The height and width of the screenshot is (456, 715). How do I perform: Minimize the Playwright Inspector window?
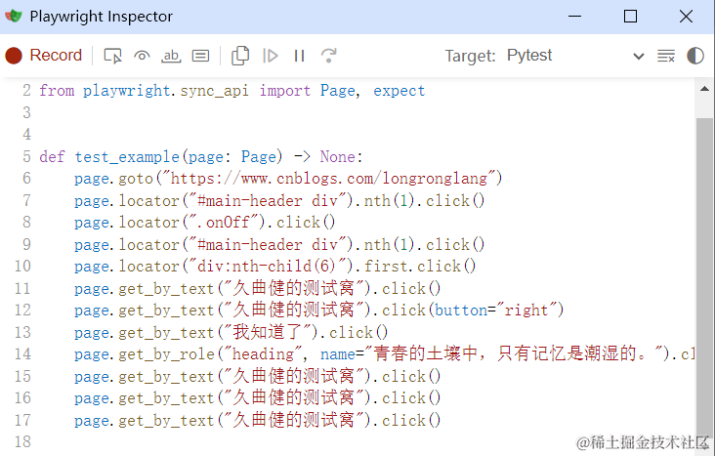coord(574,17)
